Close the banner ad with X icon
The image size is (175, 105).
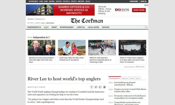click(x=147, y=5)
